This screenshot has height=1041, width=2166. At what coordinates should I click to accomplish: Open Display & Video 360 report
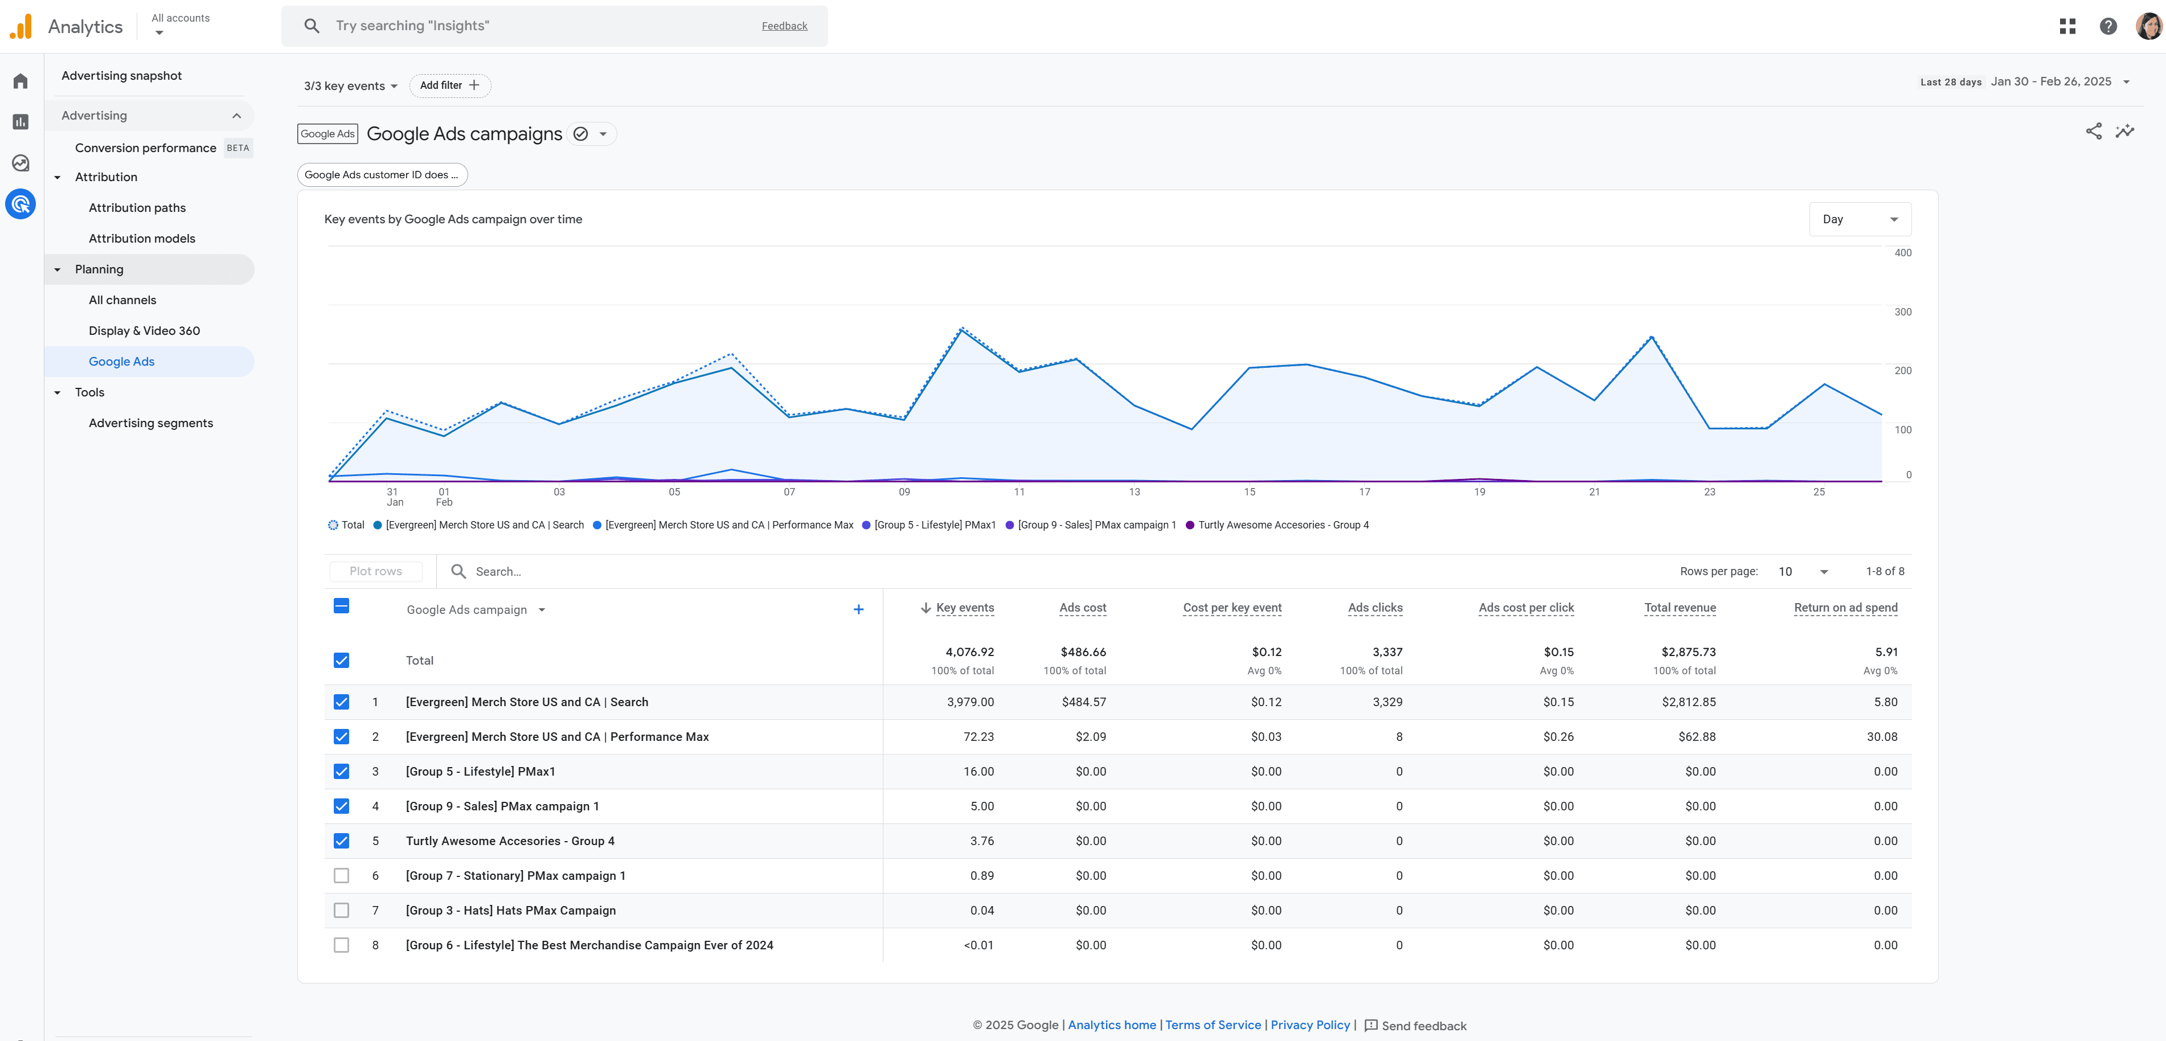pos(145,330)
